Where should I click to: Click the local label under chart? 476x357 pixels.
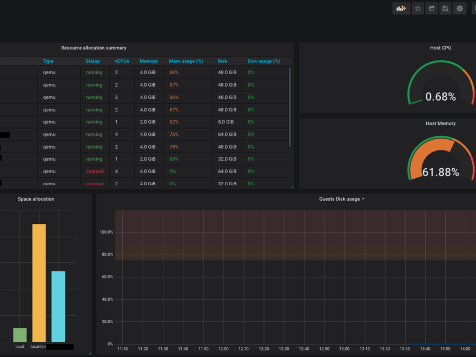[x=19, y=347]
